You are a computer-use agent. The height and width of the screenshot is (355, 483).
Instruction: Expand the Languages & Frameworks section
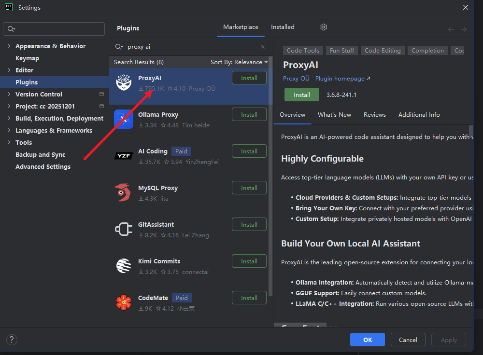tap(9, 131)
